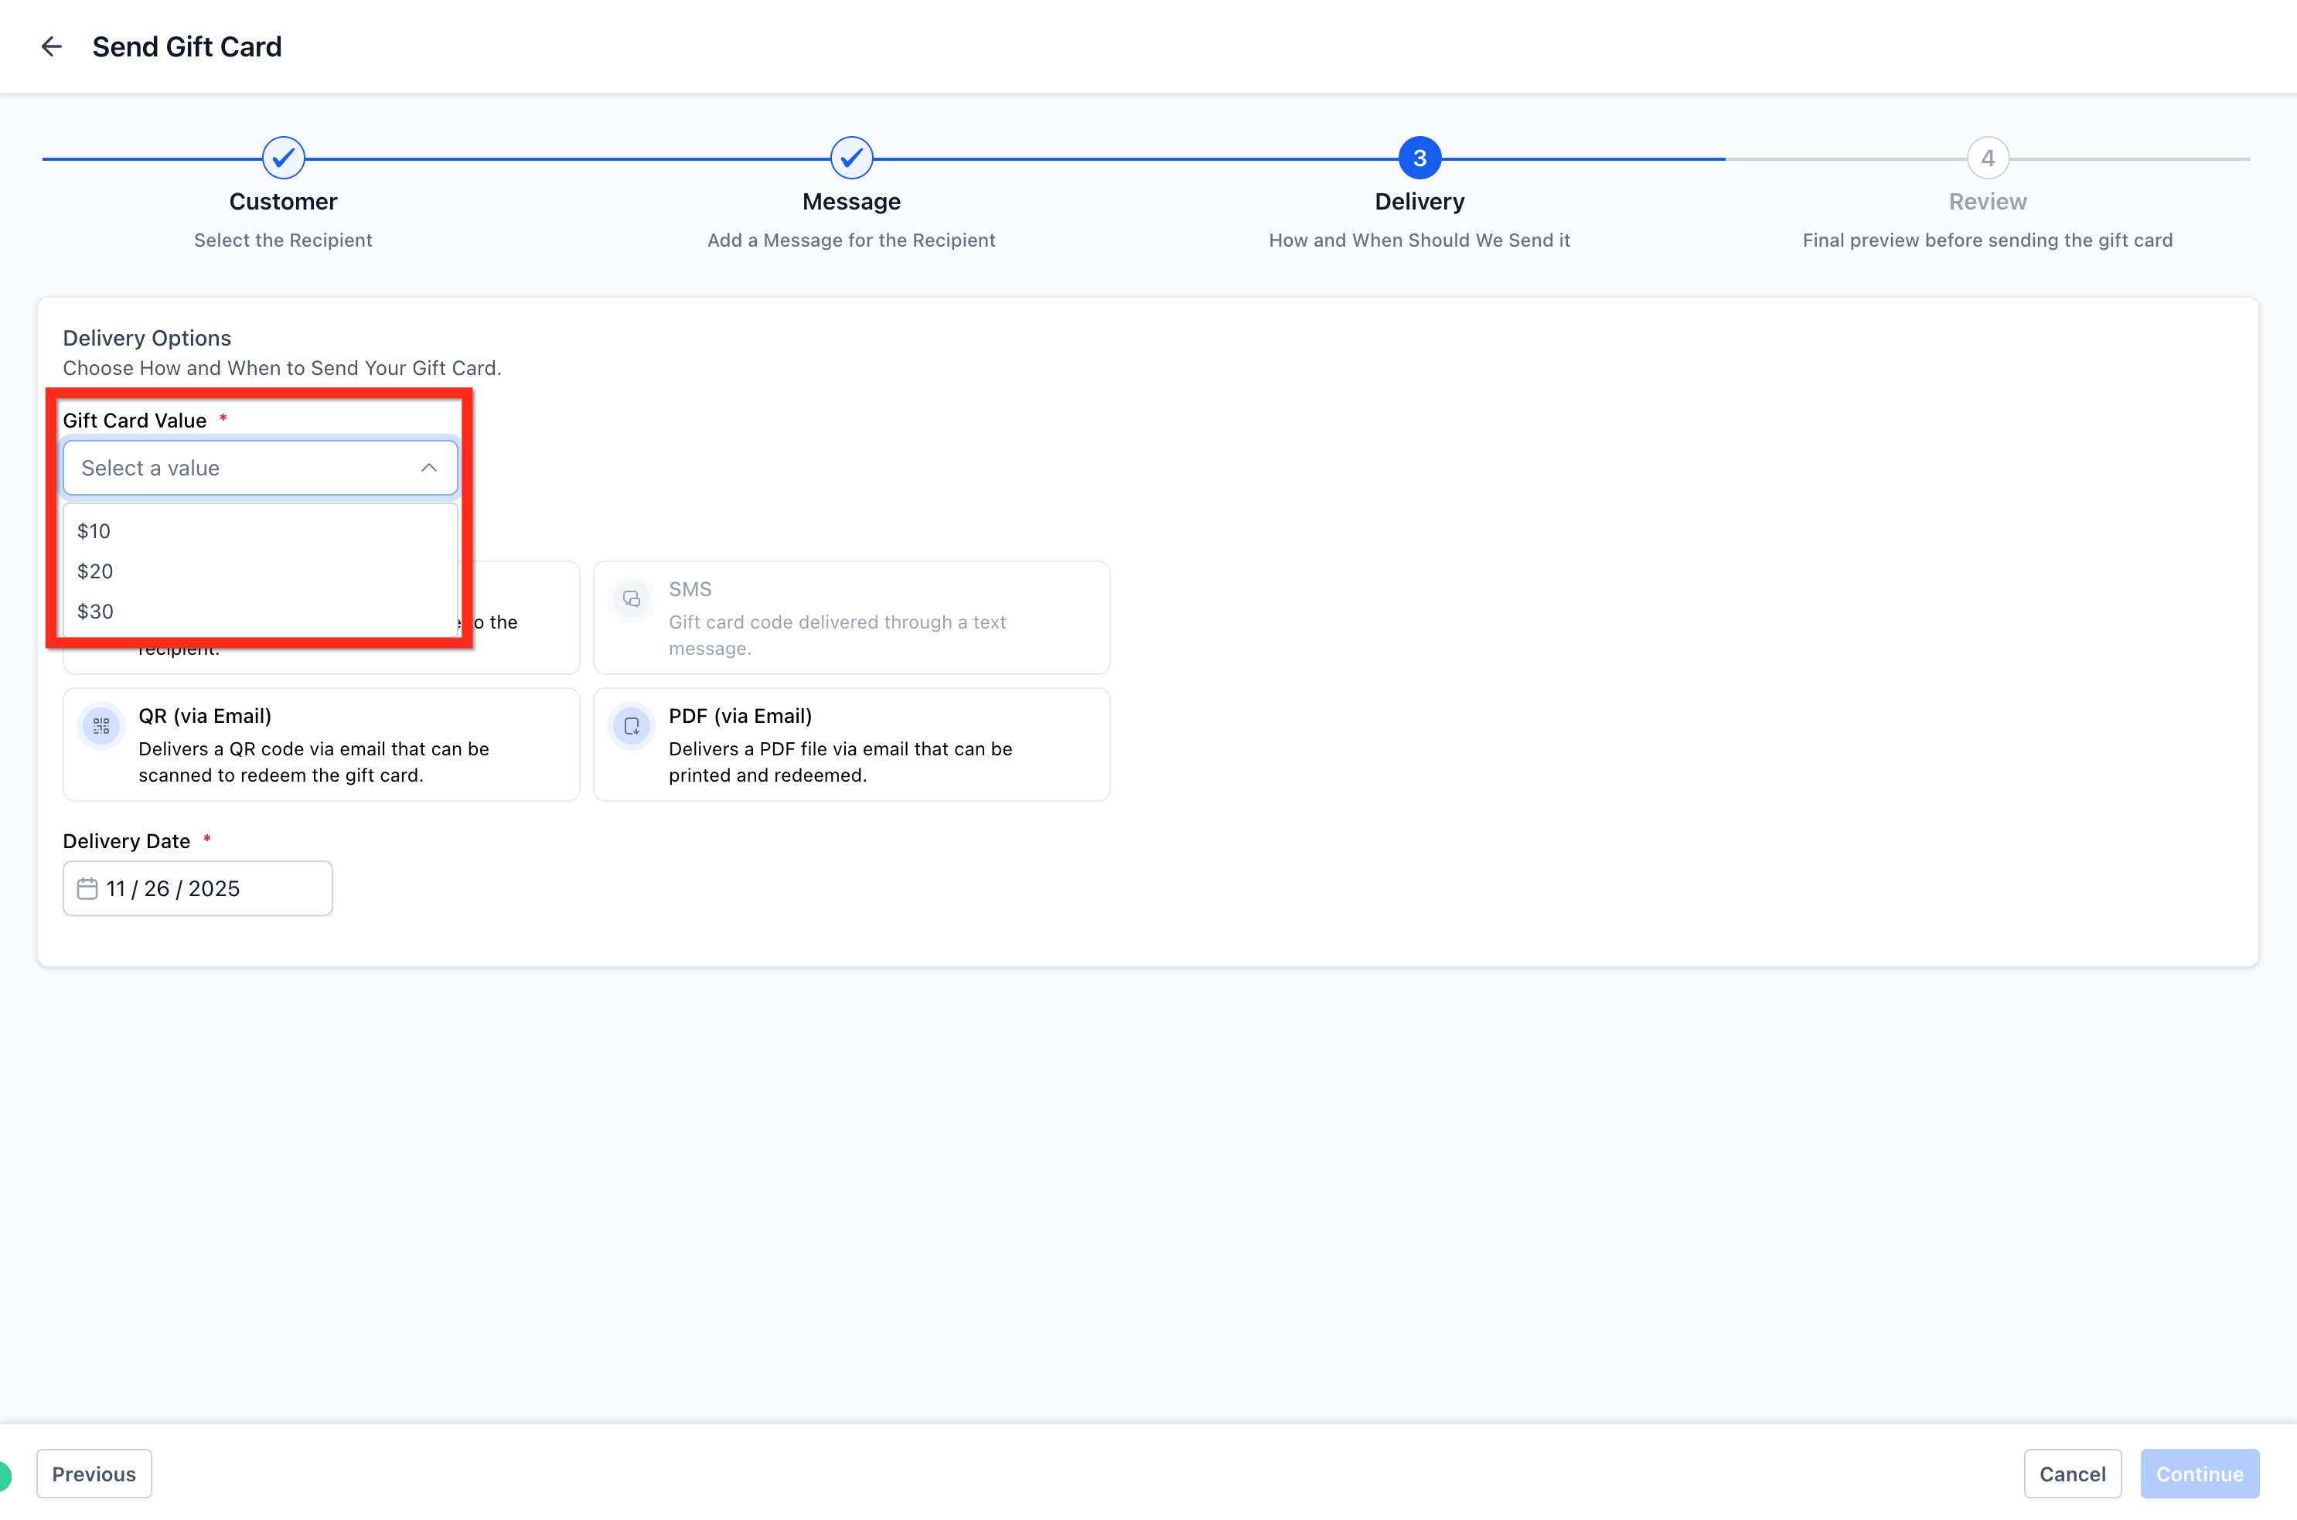The width and height of the screenshot is (2297, 1520).
Task: Click the Review step 4 circle
Action: tap(1987, 158)
